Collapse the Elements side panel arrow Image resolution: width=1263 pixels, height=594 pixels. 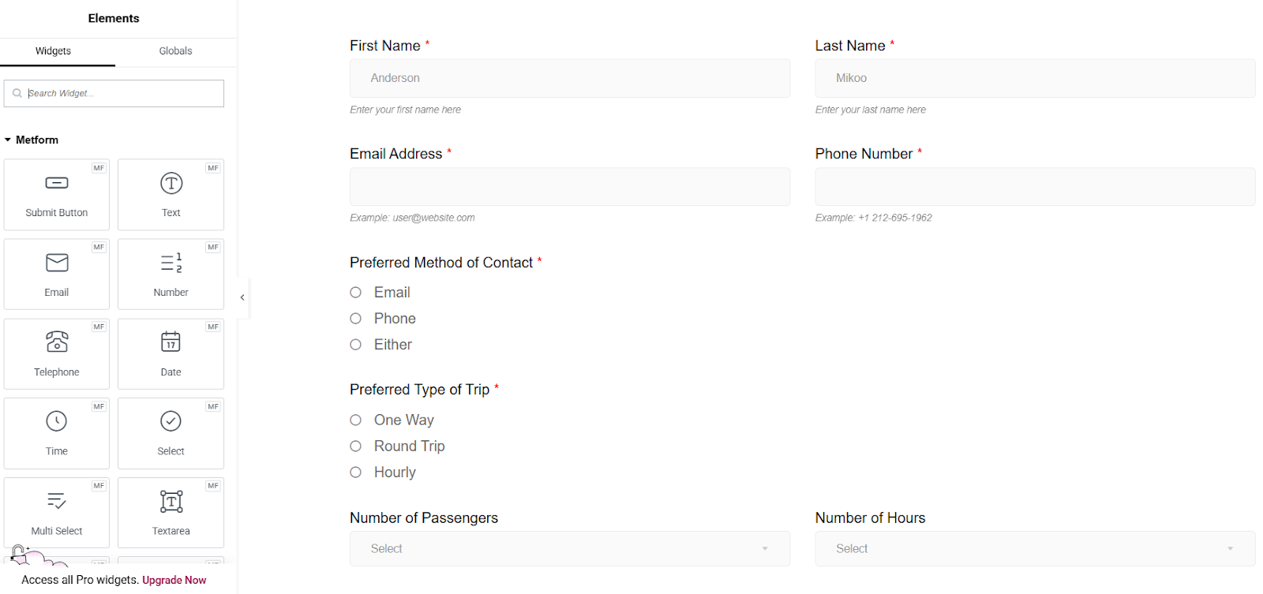pos(242,297)
